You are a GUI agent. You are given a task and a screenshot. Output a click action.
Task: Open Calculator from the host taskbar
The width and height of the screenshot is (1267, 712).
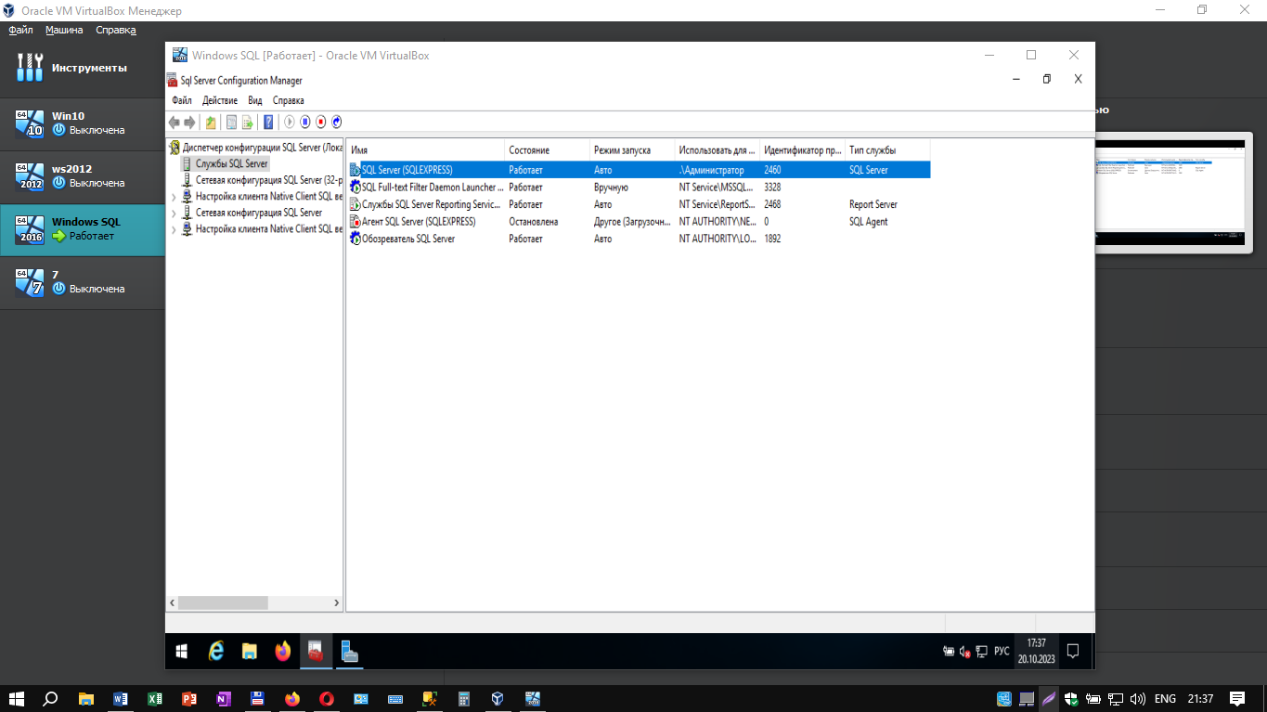[x=464, y=698]
